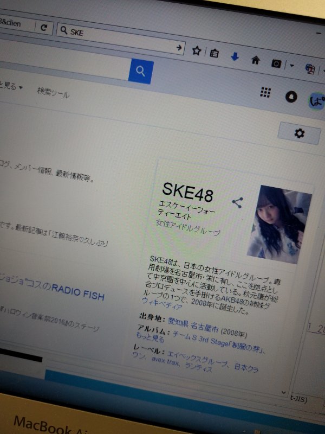The image size is (325, 434).
Task: Go to the home page icon
Action: coord(256,60)
